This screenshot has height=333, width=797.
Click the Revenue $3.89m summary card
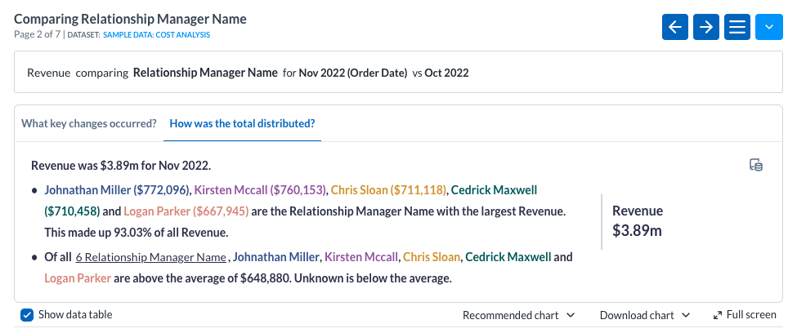click(x=638, y=220)
